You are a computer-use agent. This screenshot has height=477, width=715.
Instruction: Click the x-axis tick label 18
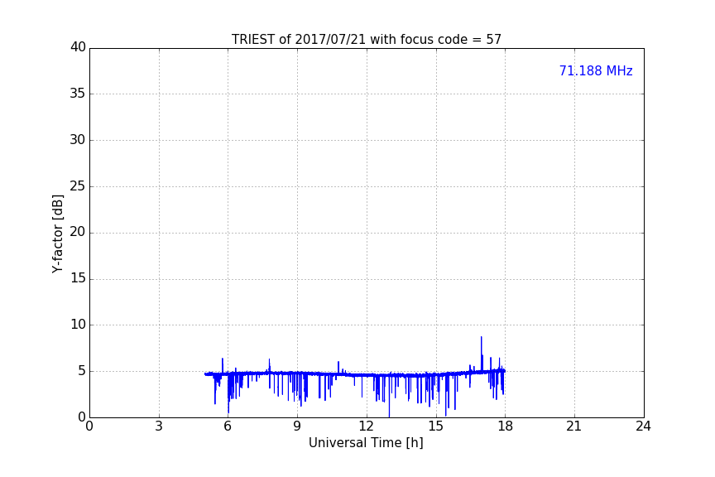506,426
